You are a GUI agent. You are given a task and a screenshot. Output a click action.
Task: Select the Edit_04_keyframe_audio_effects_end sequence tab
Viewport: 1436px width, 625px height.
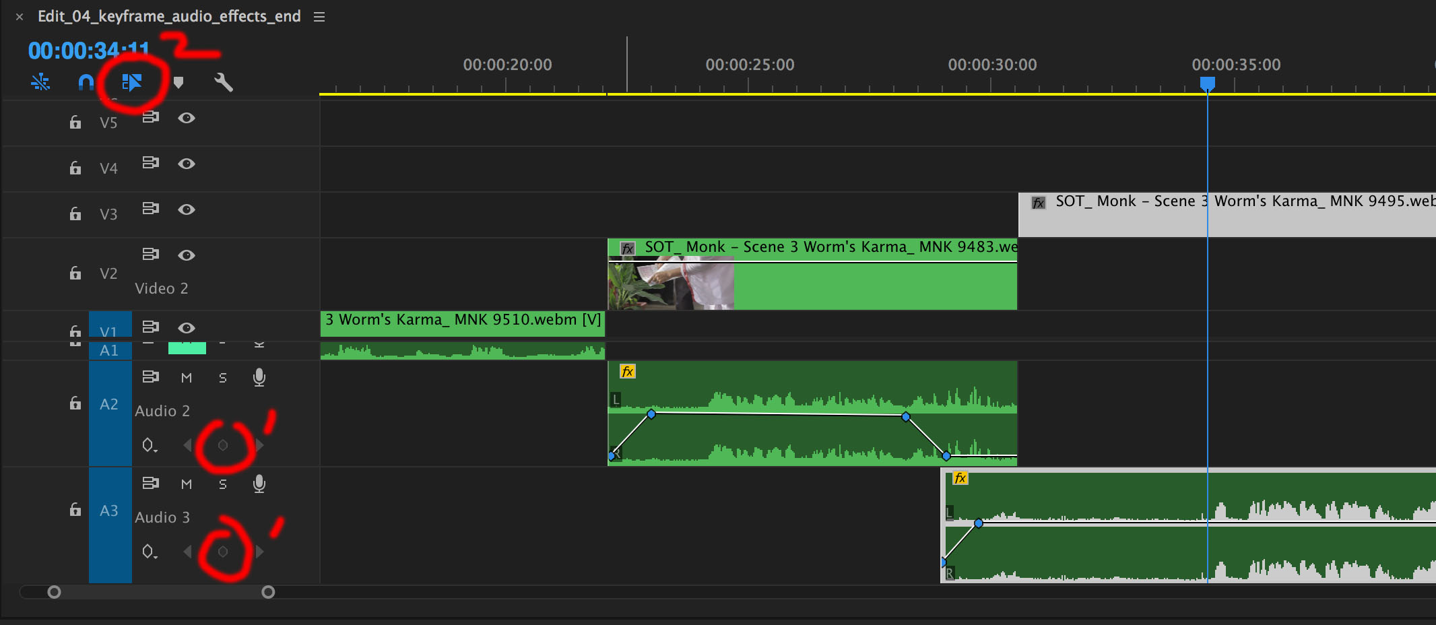(x=169, y=17)
